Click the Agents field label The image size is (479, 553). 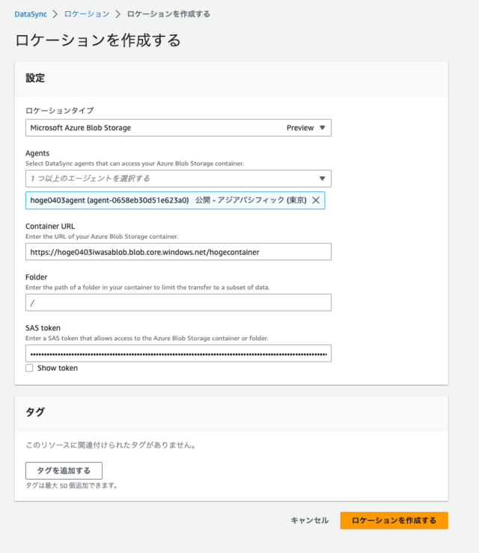(x=37, y=153)
